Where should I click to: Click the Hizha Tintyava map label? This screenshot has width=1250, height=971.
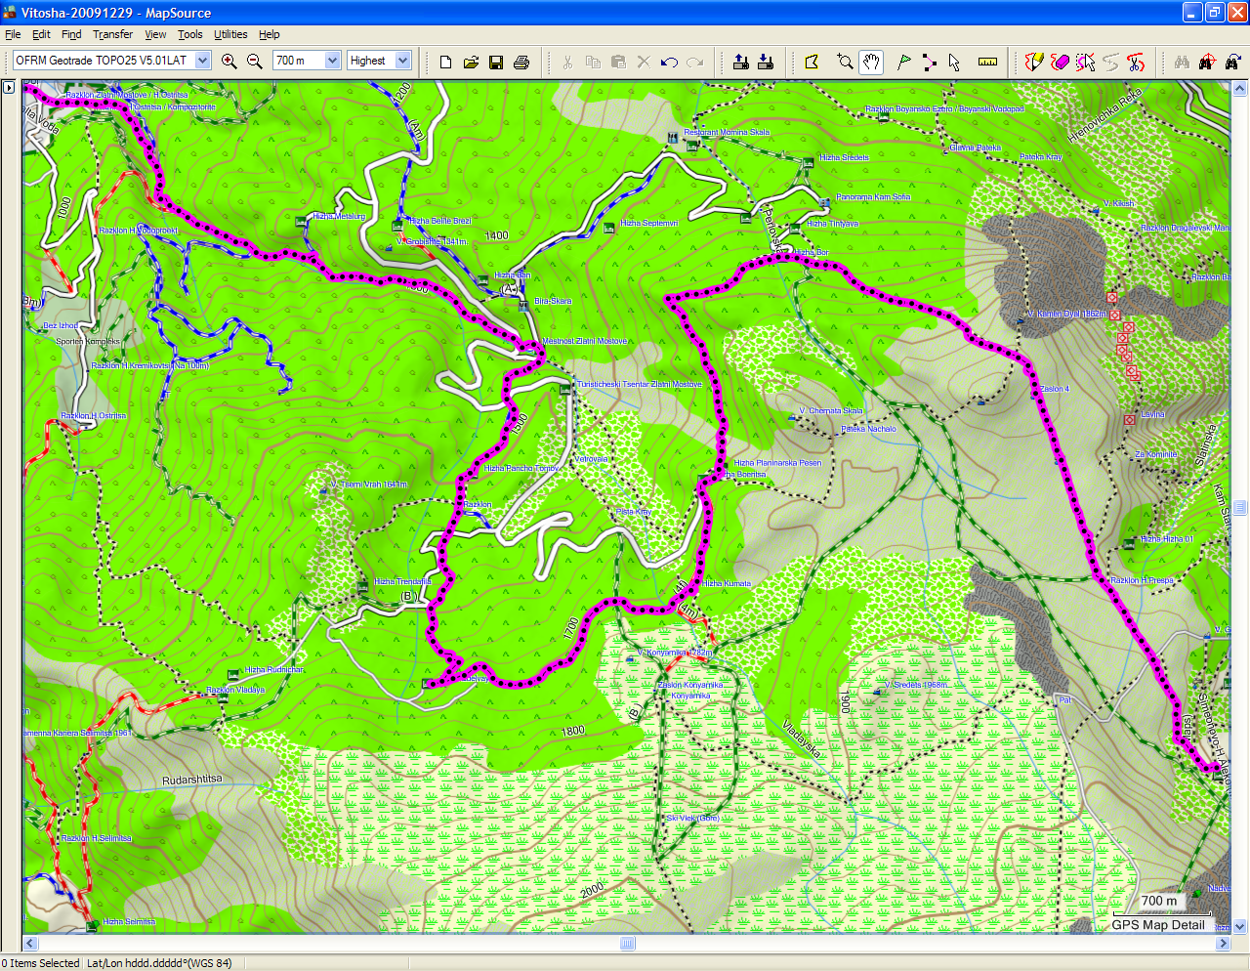click(x=833, y=224)
